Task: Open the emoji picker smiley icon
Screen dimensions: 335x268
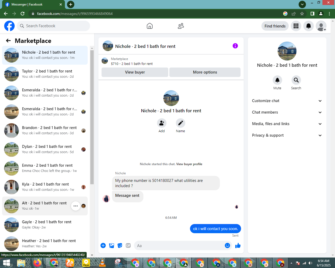Action: tap(227, 245)
